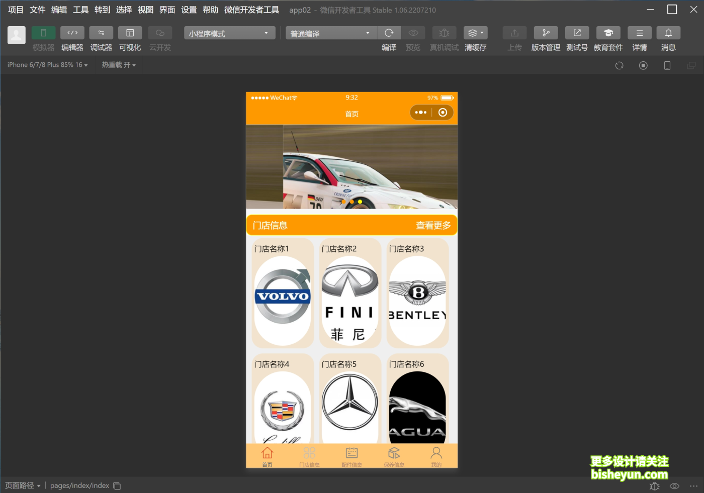Click the Compile (编译) refresh icon
Image resolution: width=704 pixels, height=493 pixels.
[389, 33]
